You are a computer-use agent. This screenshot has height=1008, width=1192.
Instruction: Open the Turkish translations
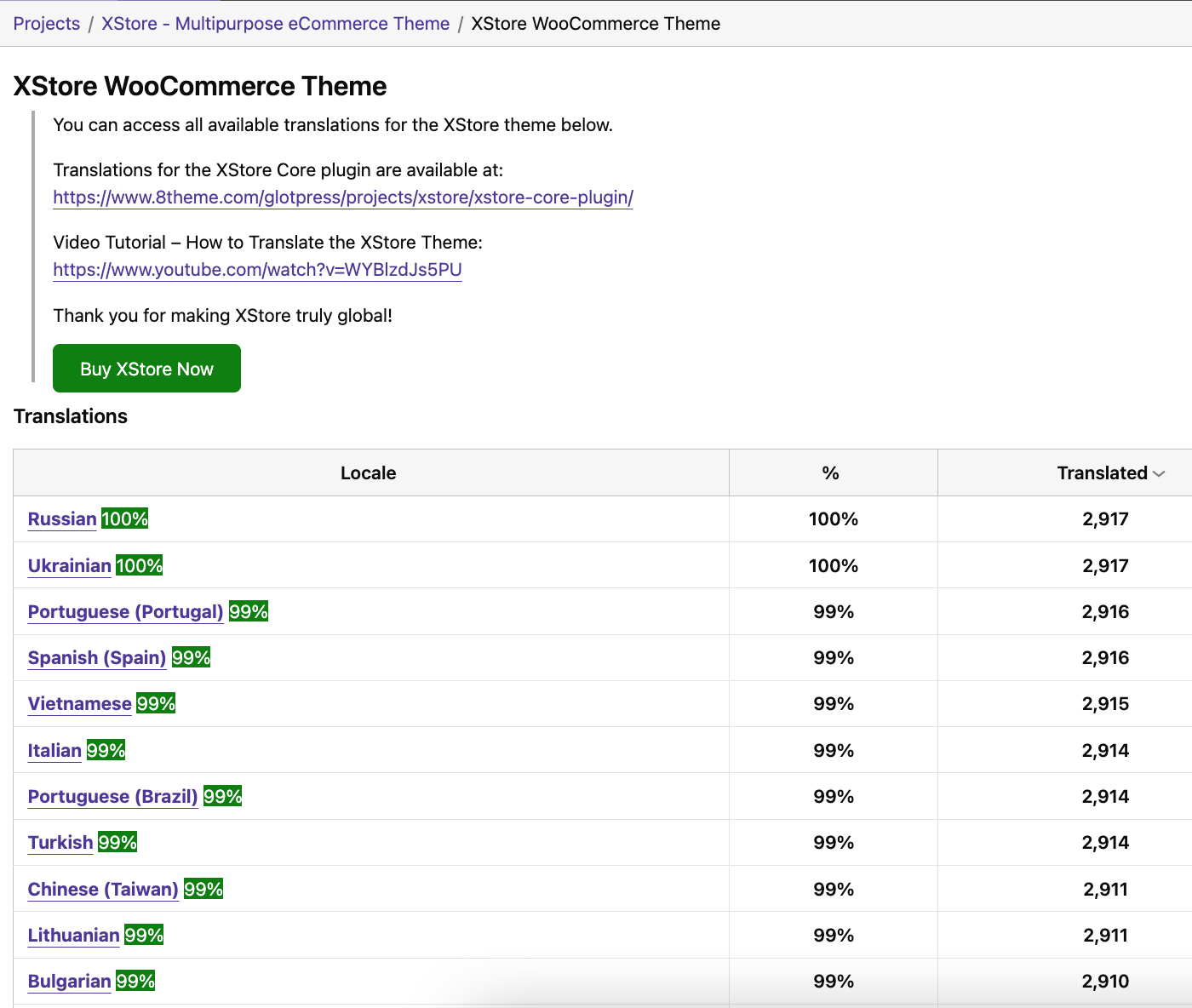coord(60,843)
